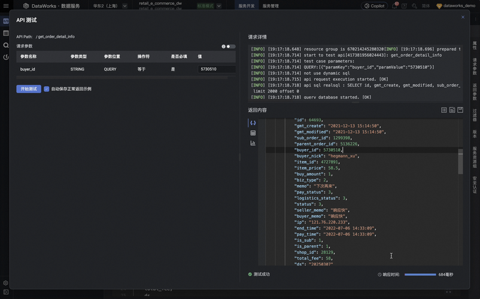Close the API 测试 dialog
The height and width of the screenshot is (299, 480).
coord(463,17)
